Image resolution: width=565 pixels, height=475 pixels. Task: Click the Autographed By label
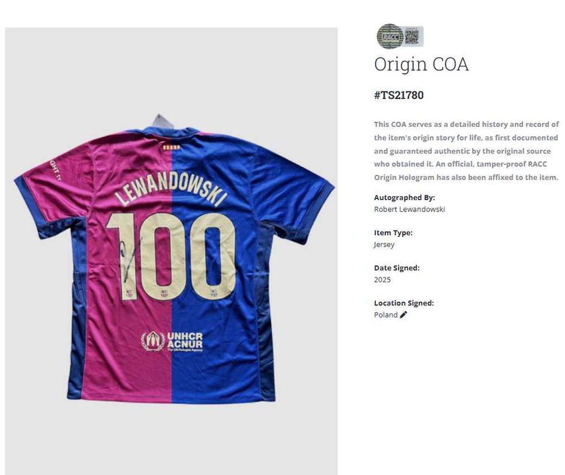[x=404, y=197]
